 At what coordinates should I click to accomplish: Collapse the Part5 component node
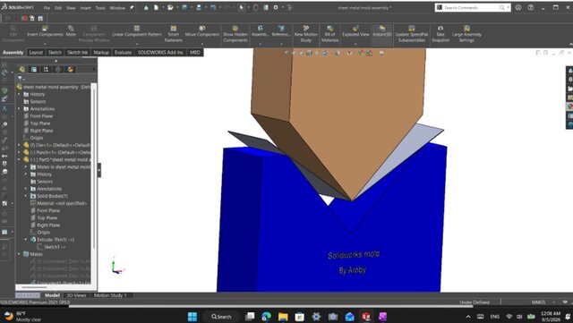pos(19,159)
